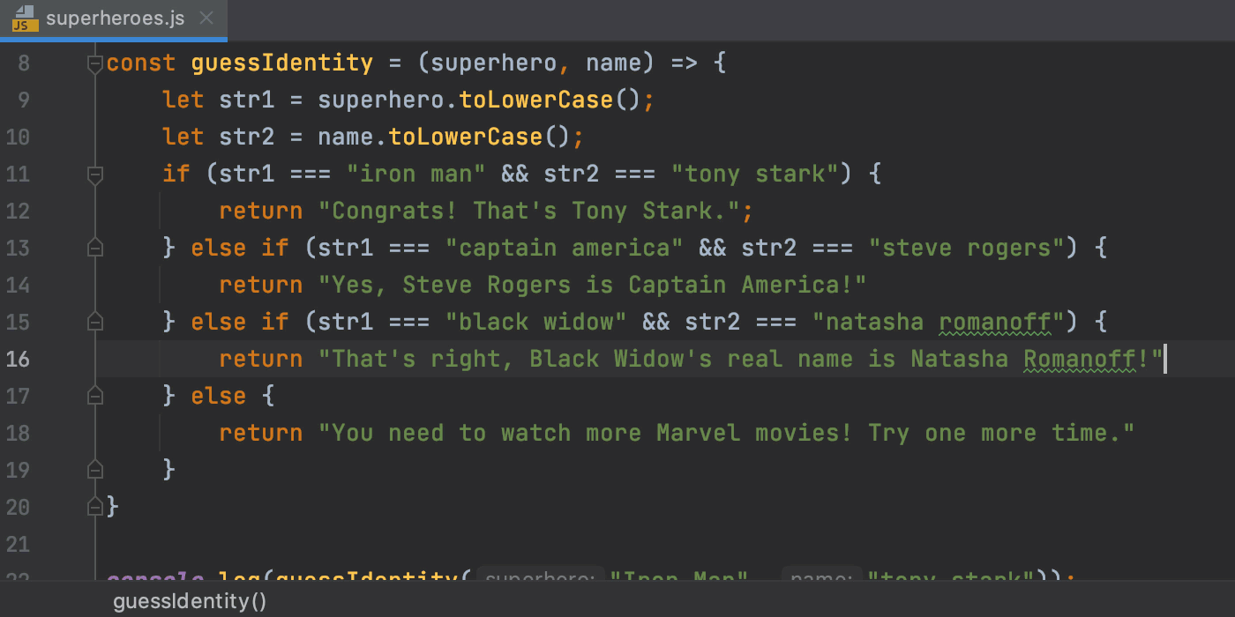The image size is (1235, 617).
Task: Click the "Congrats! That's Tony Stark." string
Action: tap(529, 212)
